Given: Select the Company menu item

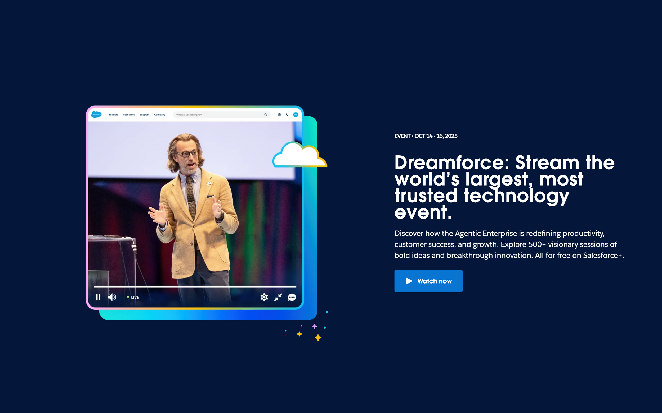Looking at the screenshot, I should click(160, 115).
